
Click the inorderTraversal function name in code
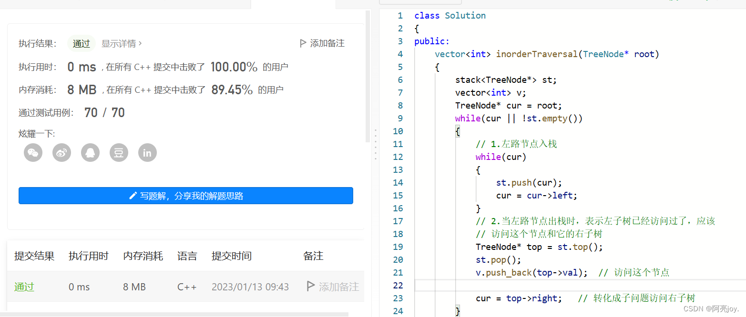coord(537,54)
